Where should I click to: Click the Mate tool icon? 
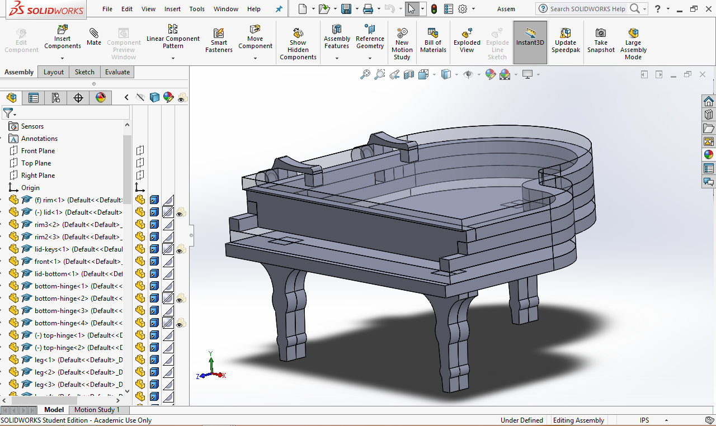tap(94, 36)
